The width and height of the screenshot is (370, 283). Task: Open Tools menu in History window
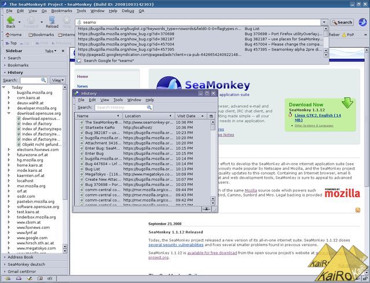coord(118,100)
